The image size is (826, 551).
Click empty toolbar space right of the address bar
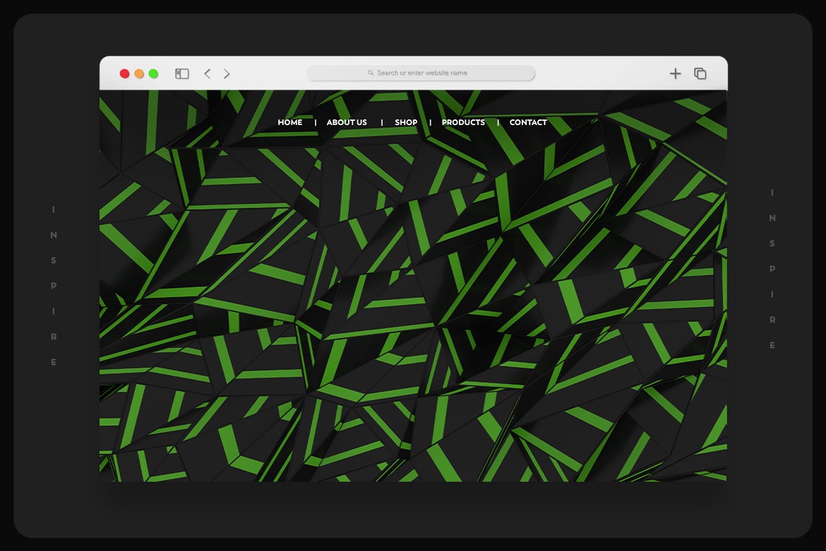pos(600,73)
